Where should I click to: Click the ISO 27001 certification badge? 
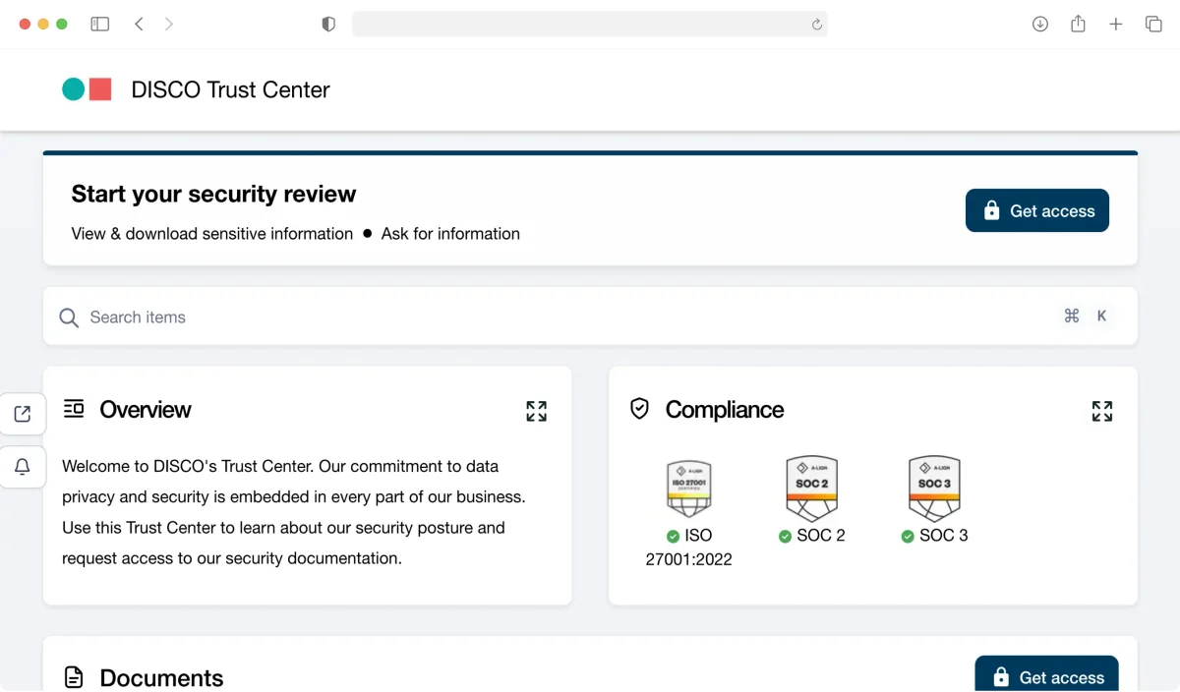coord(688,487)
